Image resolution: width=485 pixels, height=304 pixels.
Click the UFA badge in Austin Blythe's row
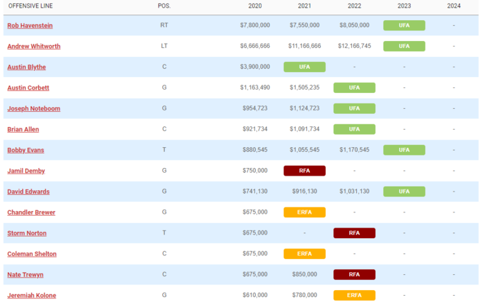coord(304,67)
